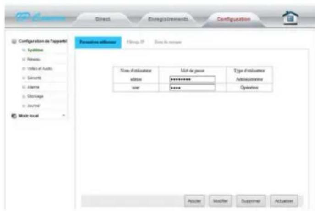
Task: Click the admin password field
Action: click(192, 79)
